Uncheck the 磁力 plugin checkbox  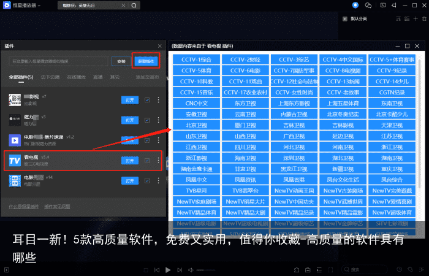coord(147,120)
